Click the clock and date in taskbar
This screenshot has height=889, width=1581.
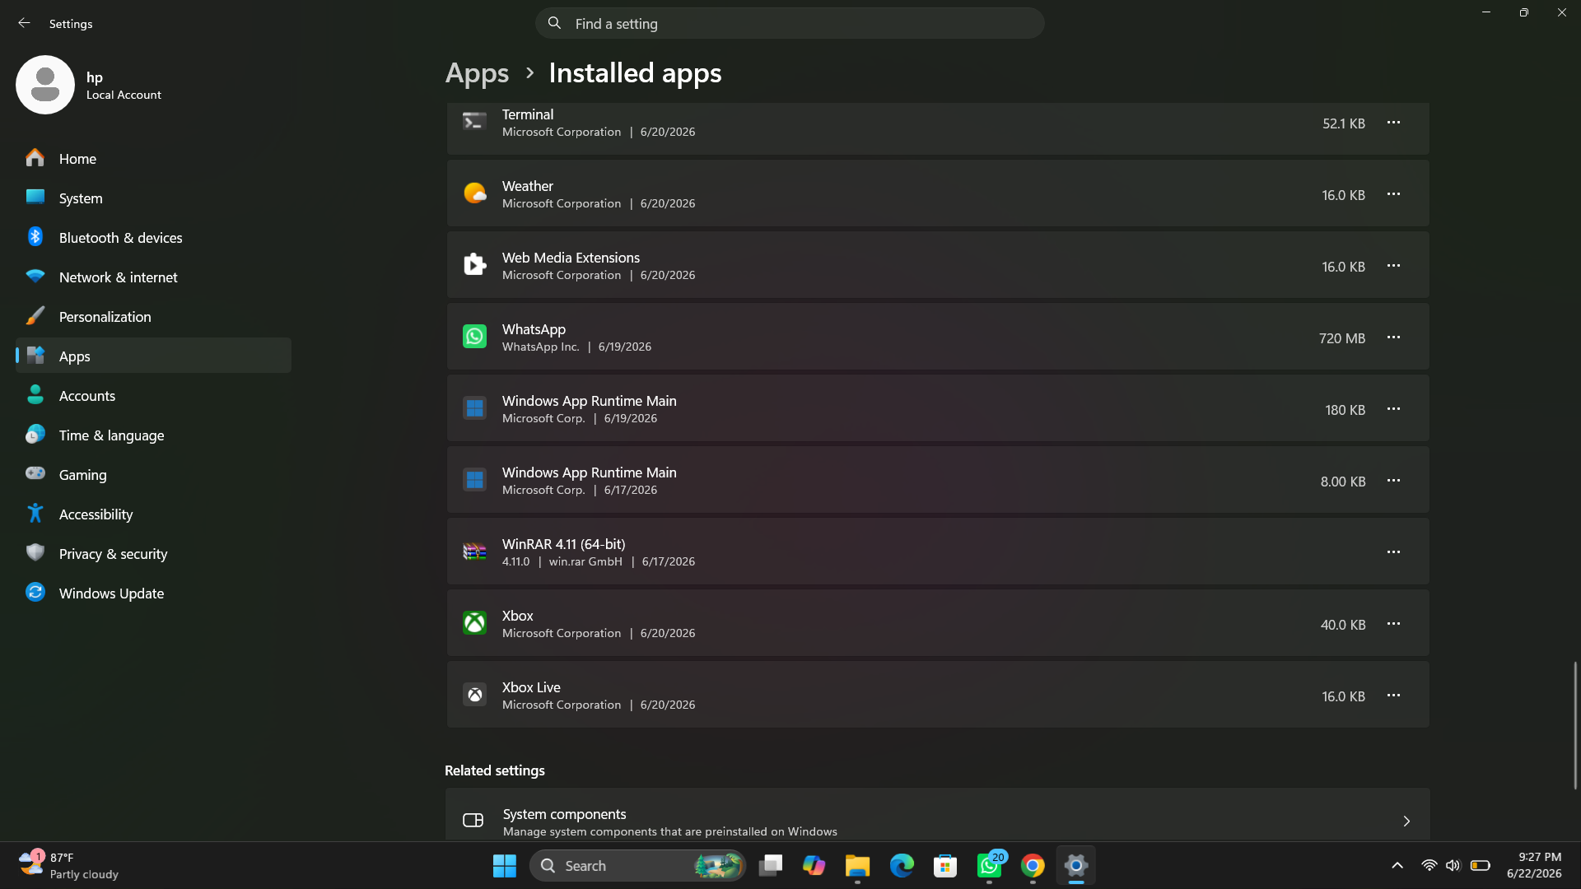(x=1534, y=865)
